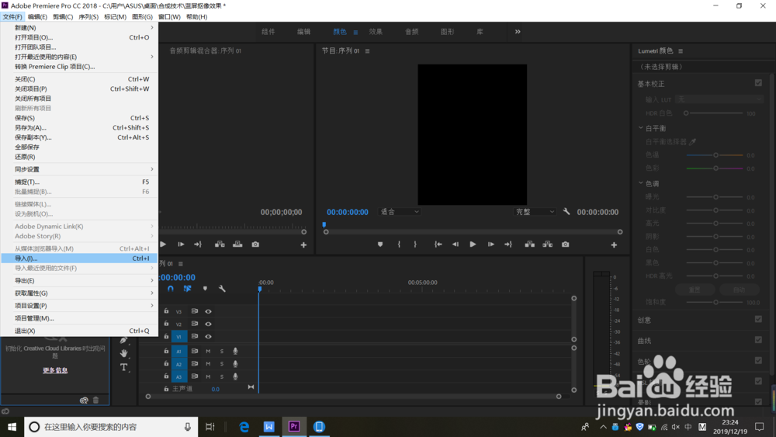The image size is (776, 437).
Task: Open timeline display settings wrench
Action: [222, 289]
